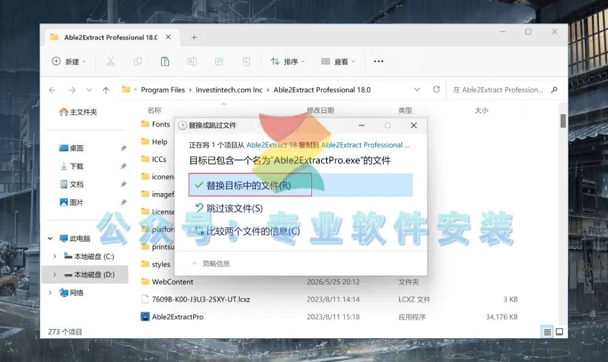Expand the 本地磁盘 (C:) node
The width and height of the screenshot is (608, 362).
pos(54,256)
